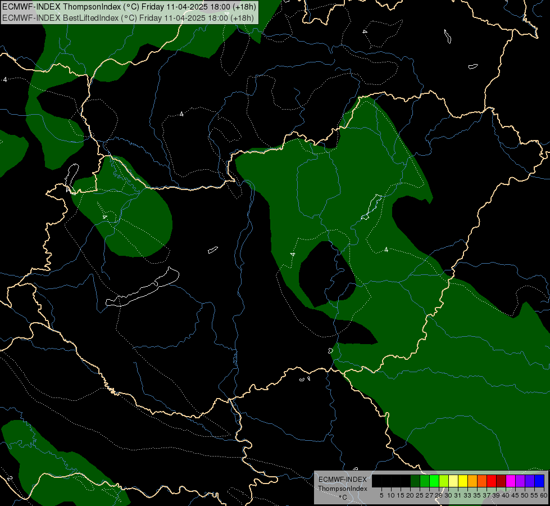Click the magenta 40–45 legend swatch
The height and width of the screenshot is (506, 550).
tap(511, 481)
